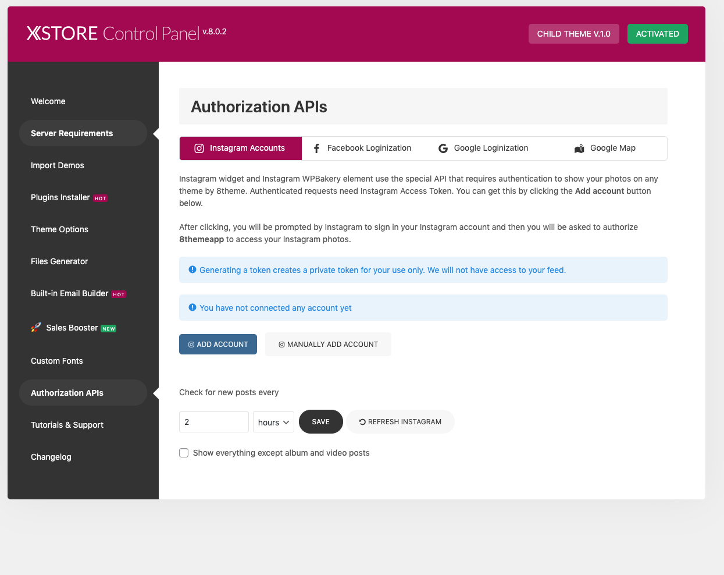724x575 pixels.
Task: Click the Add Account button
Action: pos(218,345)
